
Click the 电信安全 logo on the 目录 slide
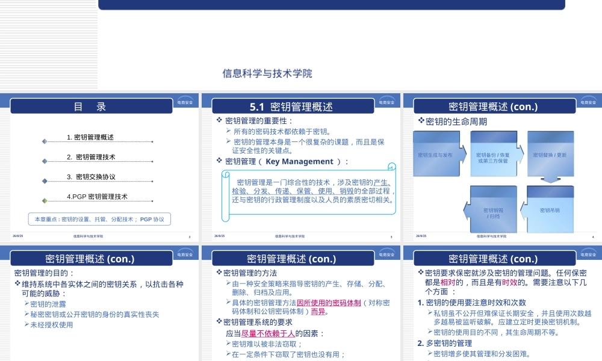pyautogui.click(x=185, y=101)
